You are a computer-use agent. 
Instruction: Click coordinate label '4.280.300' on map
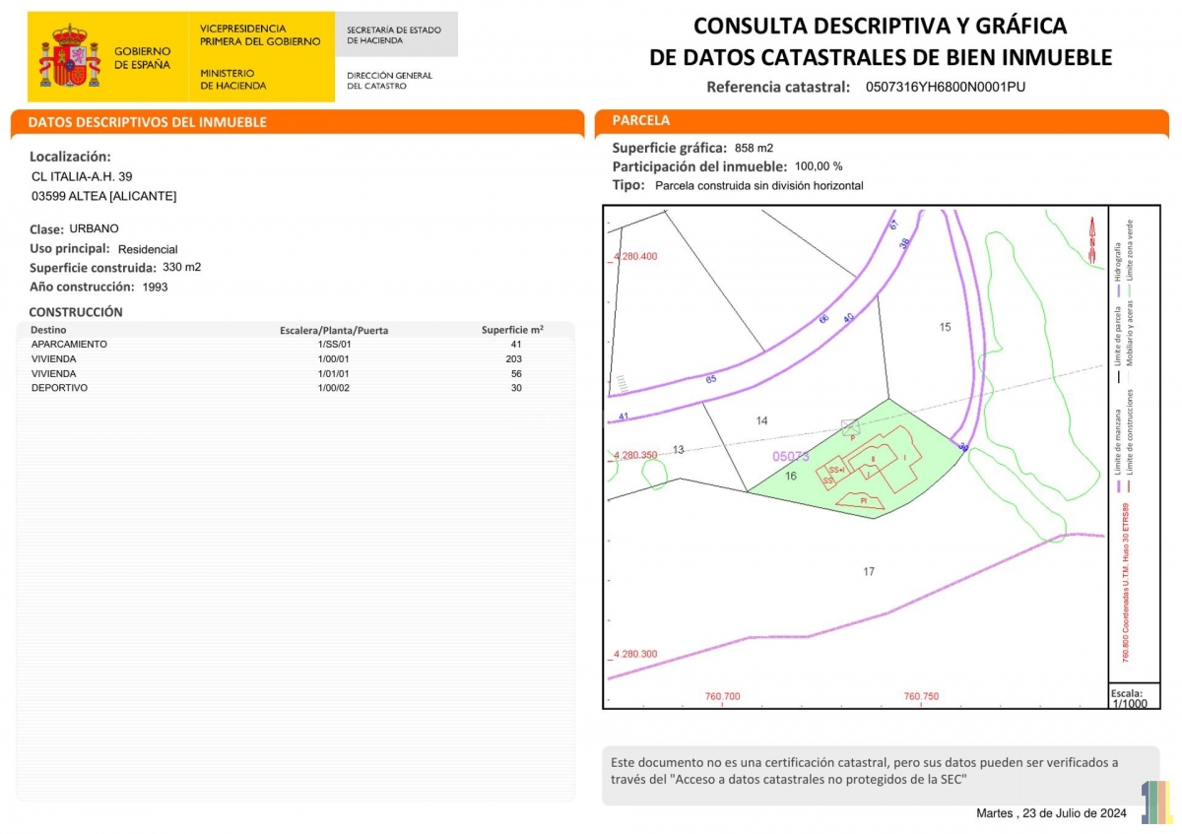635,654
